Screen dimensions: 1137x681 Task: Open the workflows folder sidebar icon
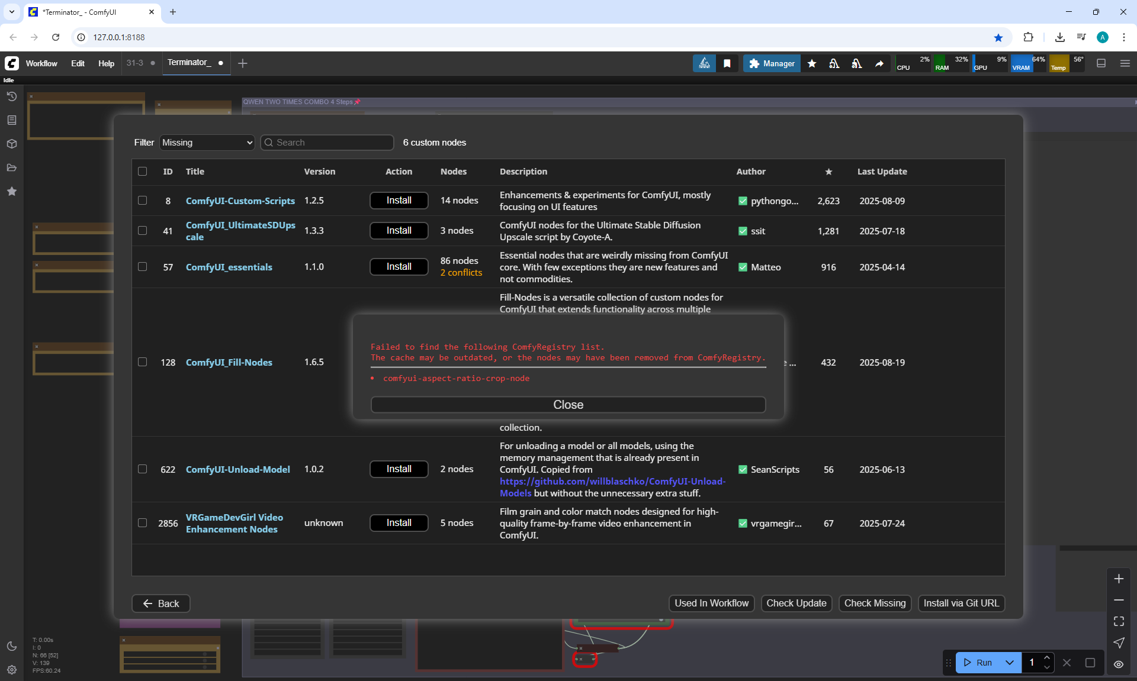pos(11,167)
